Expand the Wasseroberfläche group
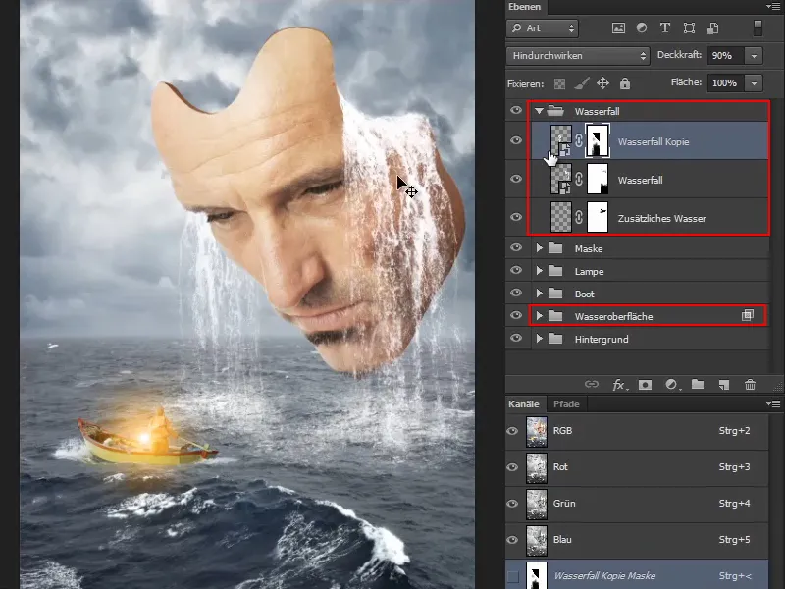Screen dimensions: 785x589 (x=539, y=315)
